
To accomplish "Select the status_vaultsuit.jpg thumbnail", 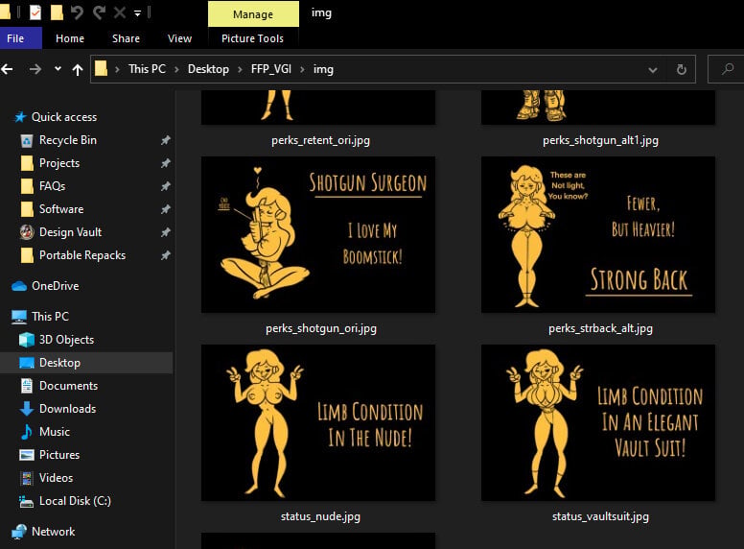I will point(598,422).
